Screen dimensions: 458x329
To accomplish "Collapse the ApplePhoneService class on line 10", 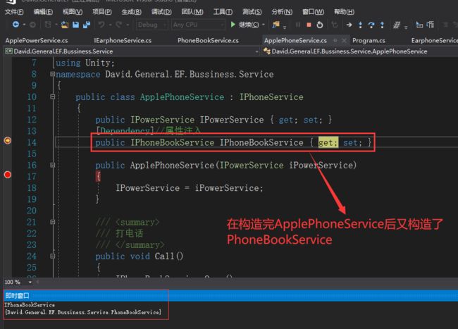I will (53, 97).
